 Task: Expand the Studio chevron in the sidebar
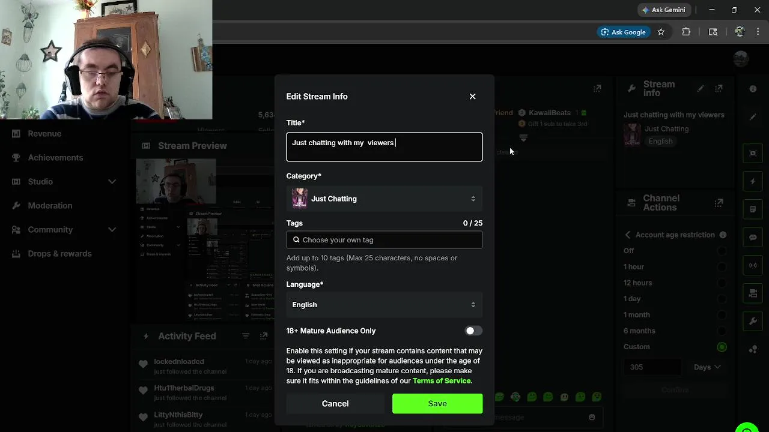(x=112, y=181)
